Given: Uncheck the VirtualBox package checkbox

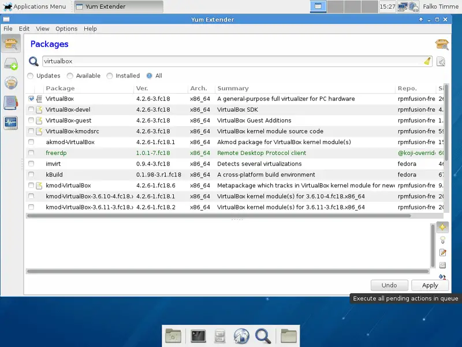Looking at the screenshot, I should coord(31,98).
